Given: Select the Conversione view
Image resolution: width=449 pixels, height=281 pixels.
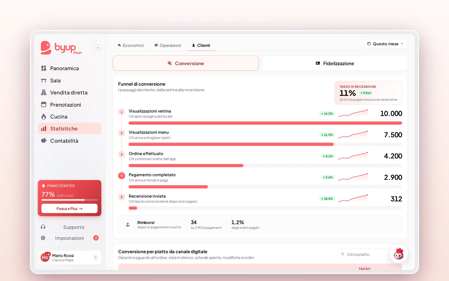Looking at the screenshot, I should (x=185, y=63).
